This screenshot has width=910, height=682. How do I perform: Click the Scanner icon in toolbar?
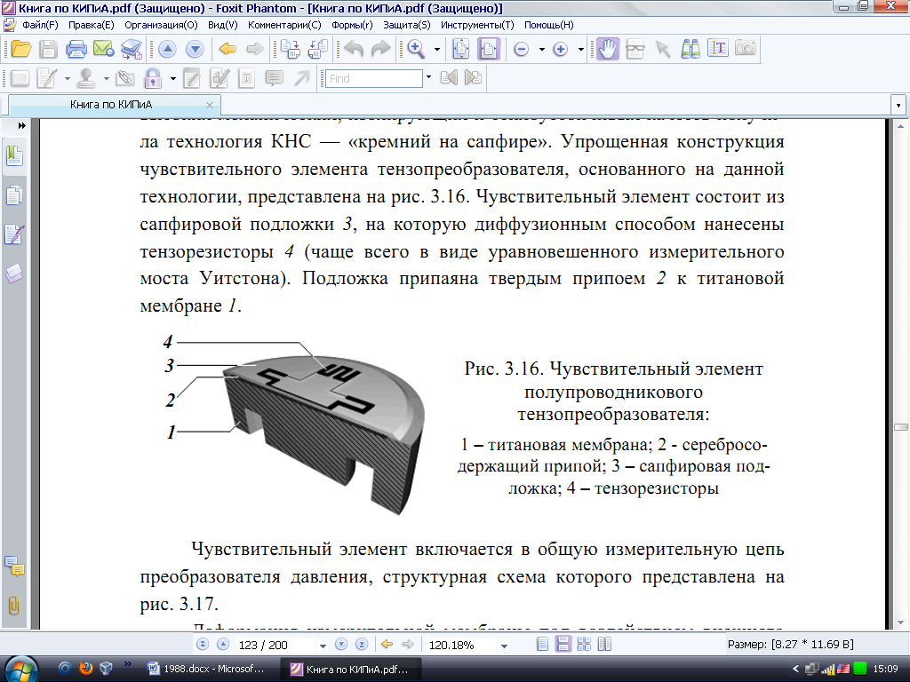coord(132,50)
